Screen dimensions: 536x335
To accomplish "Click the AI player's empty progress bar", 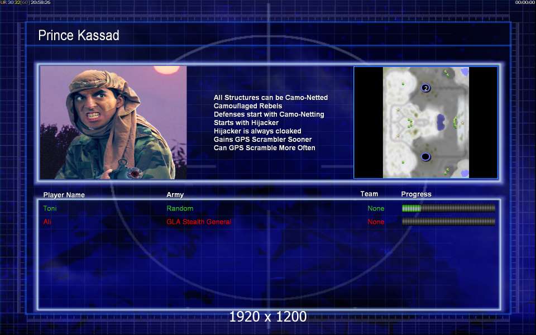I will 448,222.
